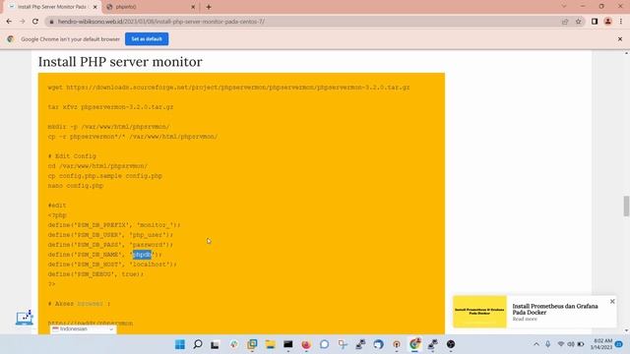Click the PSM_DB_HOST localhost define line

point(112,265)
